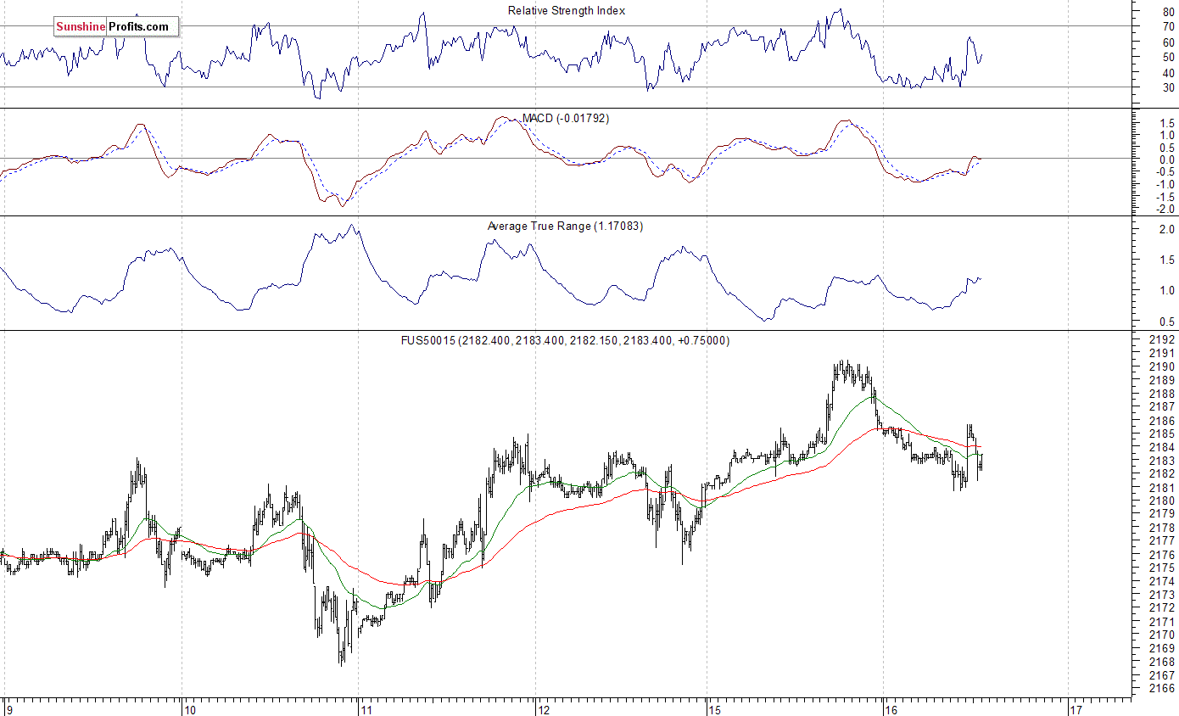Click the 2190 price level label
1179x716 pixels.
[1160, 367]
